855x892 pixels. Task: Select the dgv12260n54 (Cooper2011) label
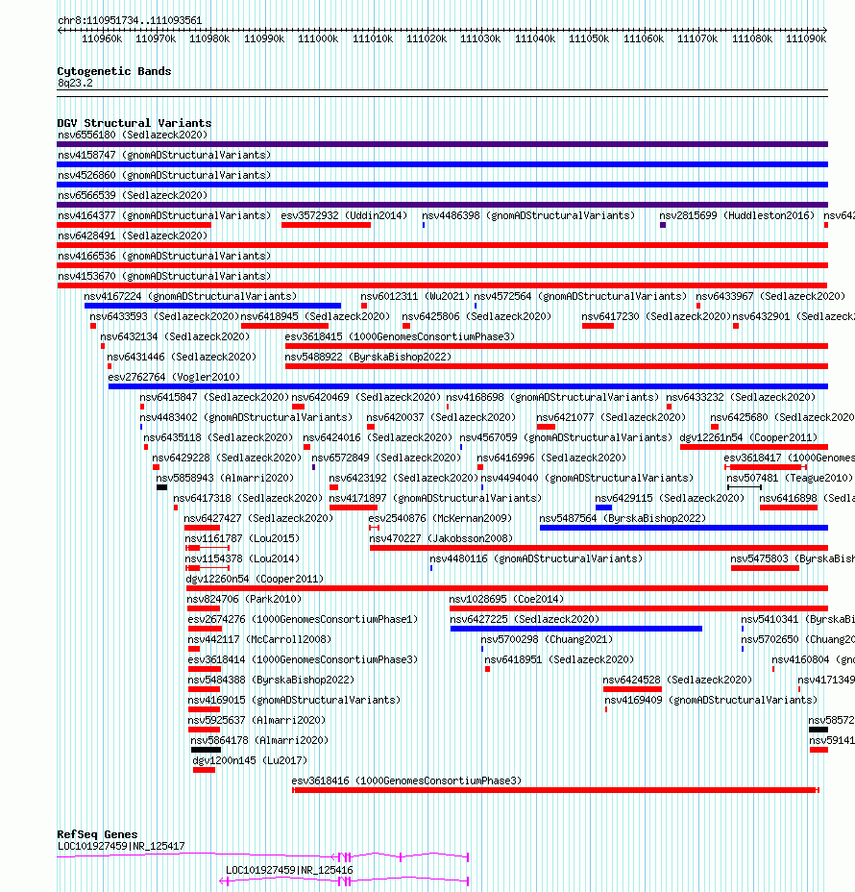[x=255, y=579]
